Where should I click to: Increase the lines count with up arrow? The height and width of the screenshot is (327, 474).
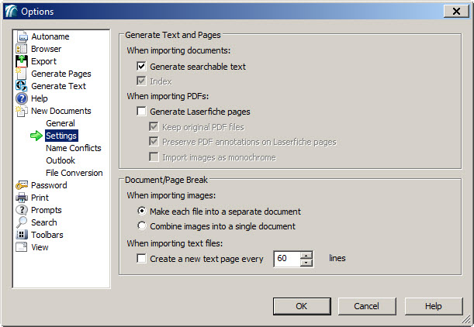[x=306, y=254]
